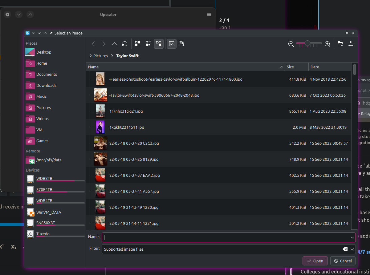The width and height of the screenshot is (370, 275).
Task: Open the Filter file type dropdown
Action: click(352, 249)
